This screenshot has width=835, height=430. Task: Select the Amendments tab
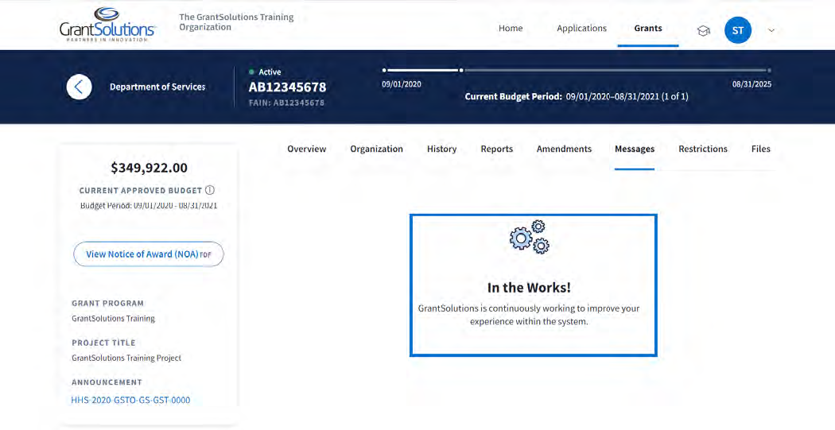[564, 149]
